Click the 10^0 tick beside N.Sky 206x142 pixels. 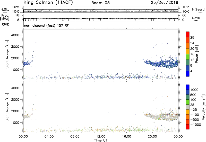pos(16,12)
